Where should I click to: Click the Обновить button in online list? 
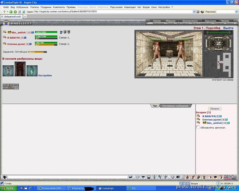pos(215,109)
